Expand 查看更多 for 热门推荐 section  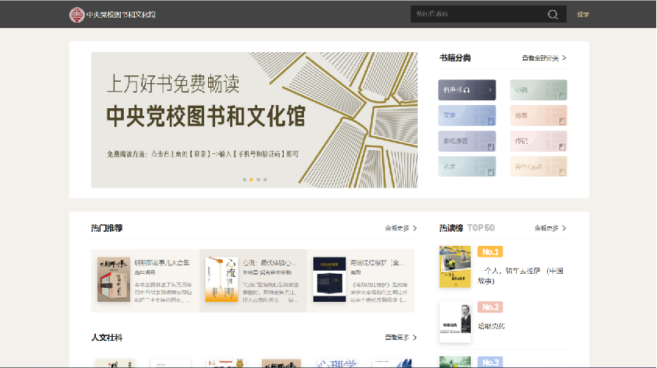tap(401, 229)
